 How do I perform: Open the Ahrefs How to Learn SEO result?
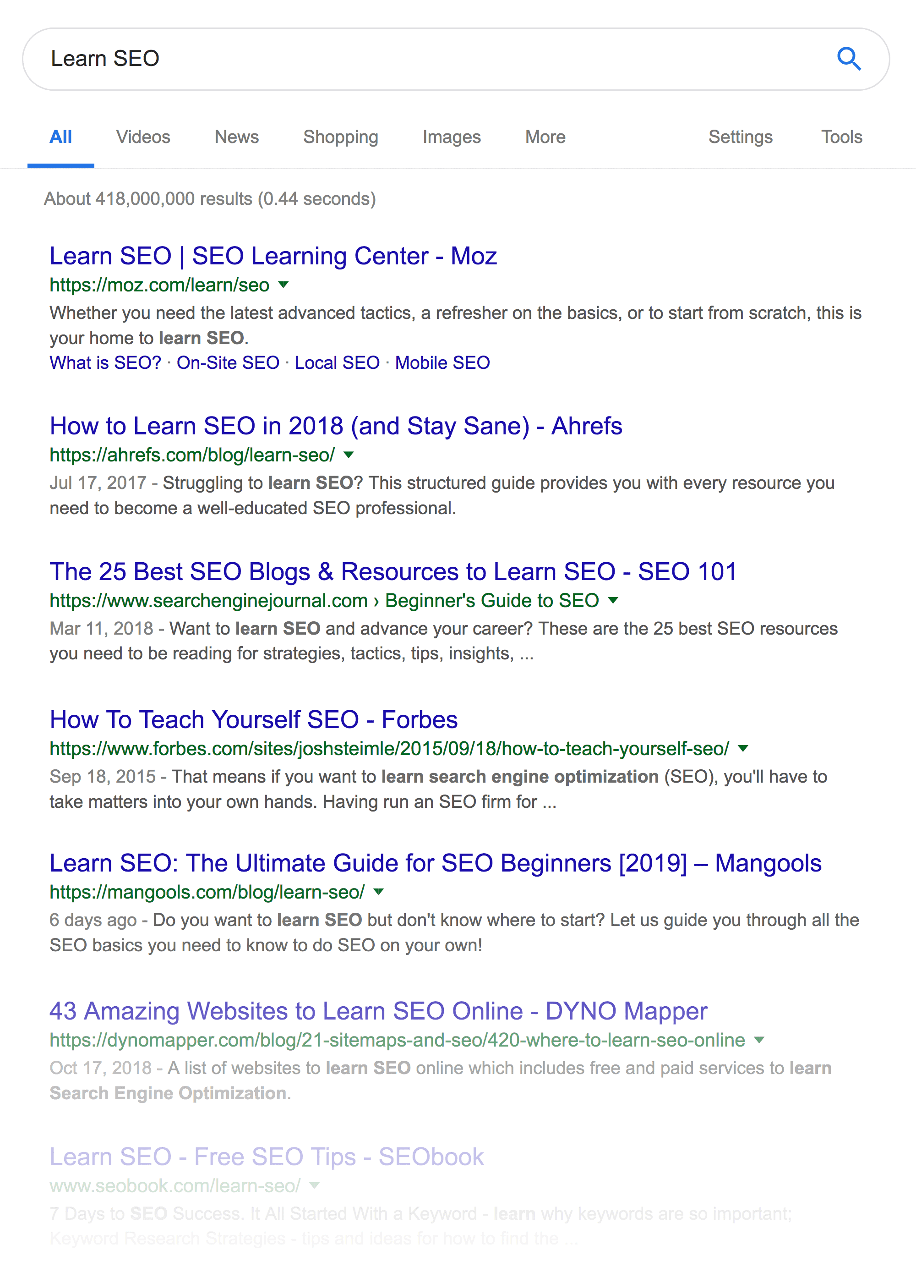coord(336,426)
